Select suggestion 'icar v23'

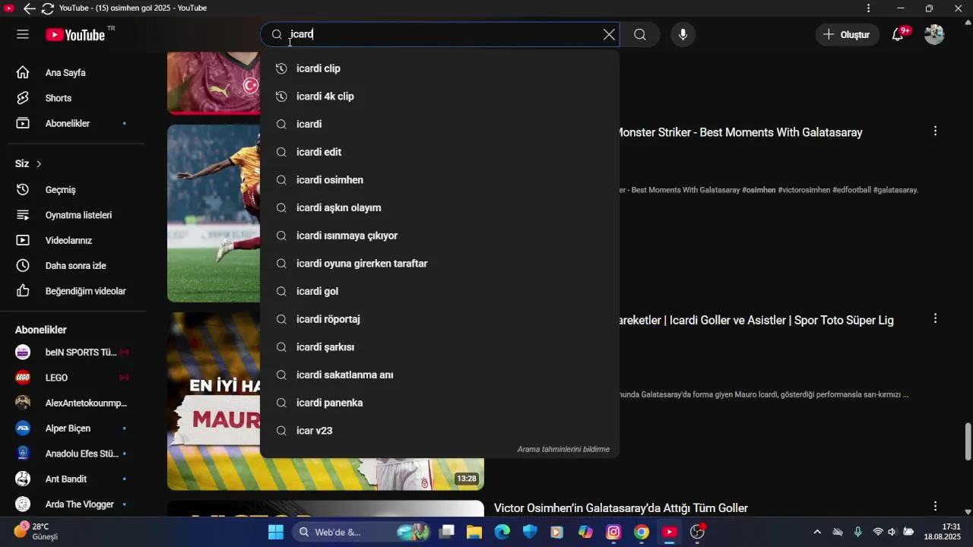(x=439, y=431)
